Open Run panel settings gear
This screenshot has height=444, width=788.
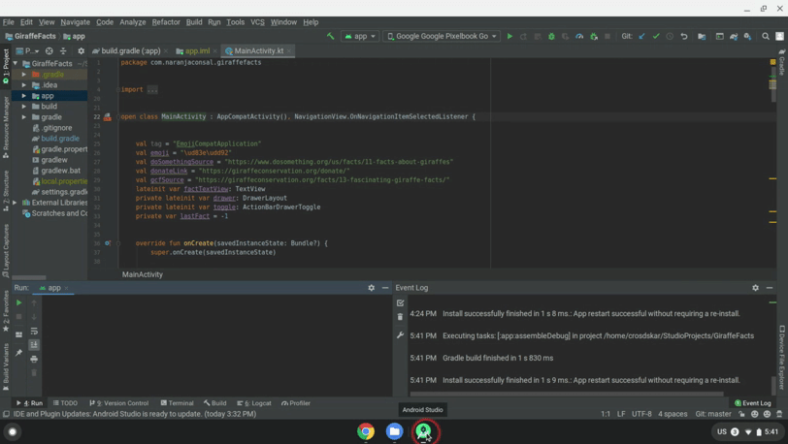click(371, 288)
